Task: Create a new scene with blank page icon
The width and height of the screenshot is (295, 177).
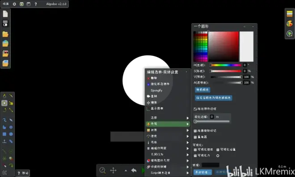Action: (5, 14)
